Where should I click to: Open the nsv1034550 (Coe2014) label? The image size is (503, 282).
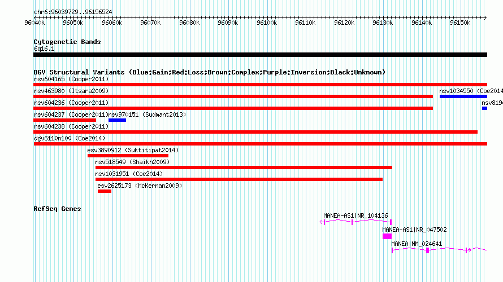click(x=471, y=91)
